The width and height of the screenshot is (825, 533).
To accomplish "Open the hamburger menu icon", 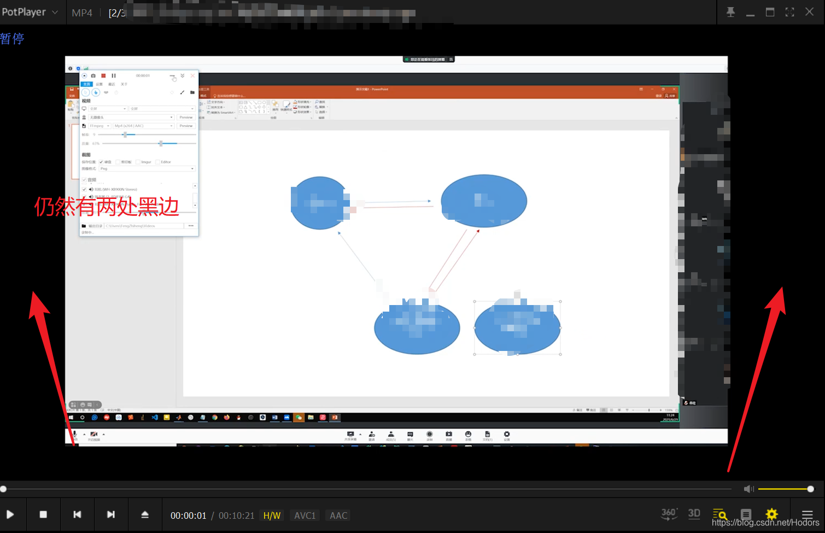I will 807,514.
